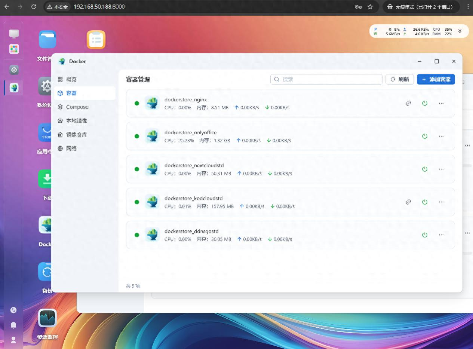Viewport: 473px width, 349px height.
Task: Open link for dockerstore_nginx container
Action: tap(408, 103)
